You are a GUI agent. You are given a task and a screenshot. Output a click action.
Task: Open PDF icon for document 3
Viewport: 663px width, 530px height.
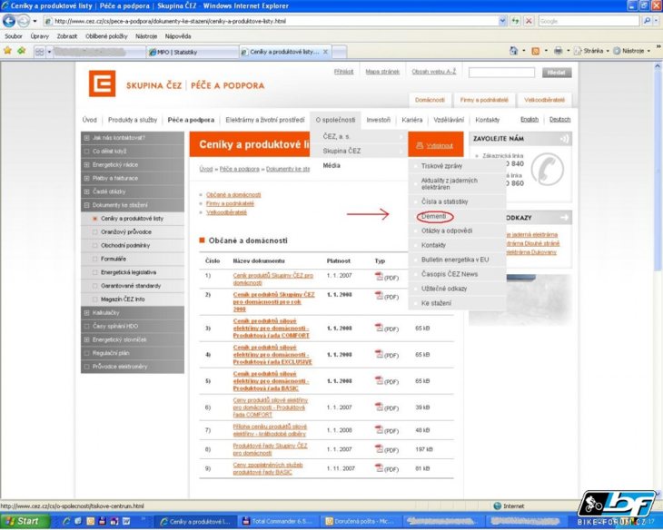pyautogui.click(x=379, y=328)
